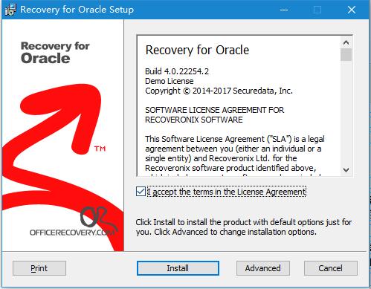This screenshot has height=289, width=371.
Task: Click the 'Recovery for Oracle' heading in license
Action: (x=197, y=50)
